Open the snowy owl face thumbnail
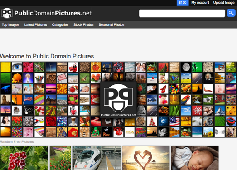 [197, 121]
